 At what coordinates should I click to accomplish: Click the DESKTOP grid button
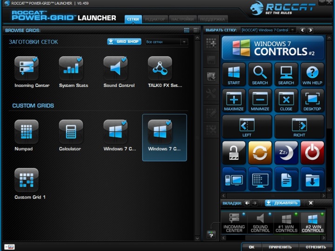coord(312,100)
